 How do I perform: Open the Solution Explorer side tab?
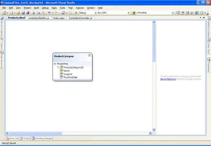point(209,27)
